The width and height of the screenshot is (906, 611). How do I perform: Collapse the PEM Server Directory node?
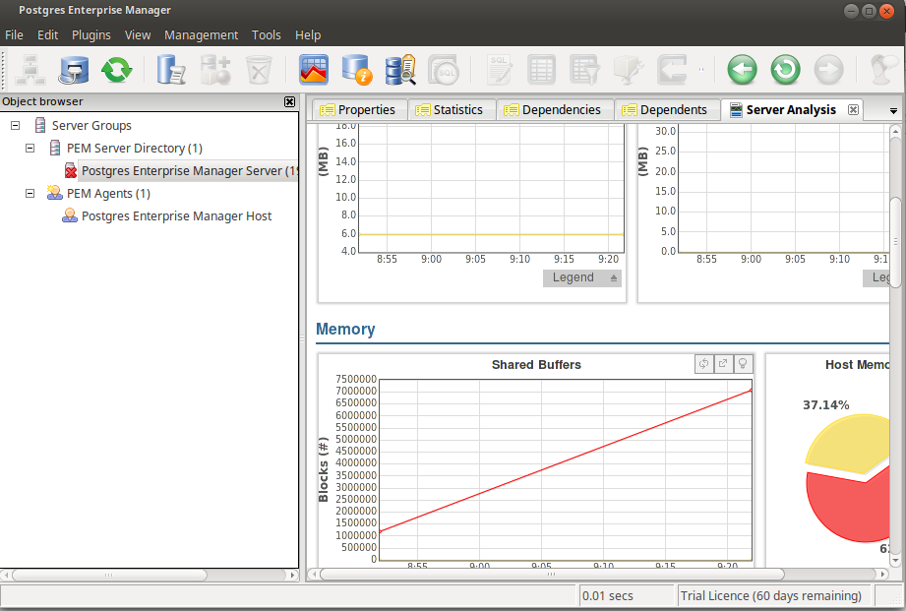(x=30, y=148)
